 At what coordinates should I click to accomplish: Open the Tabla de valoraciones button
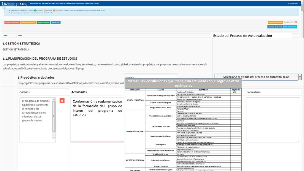point(290,27)
